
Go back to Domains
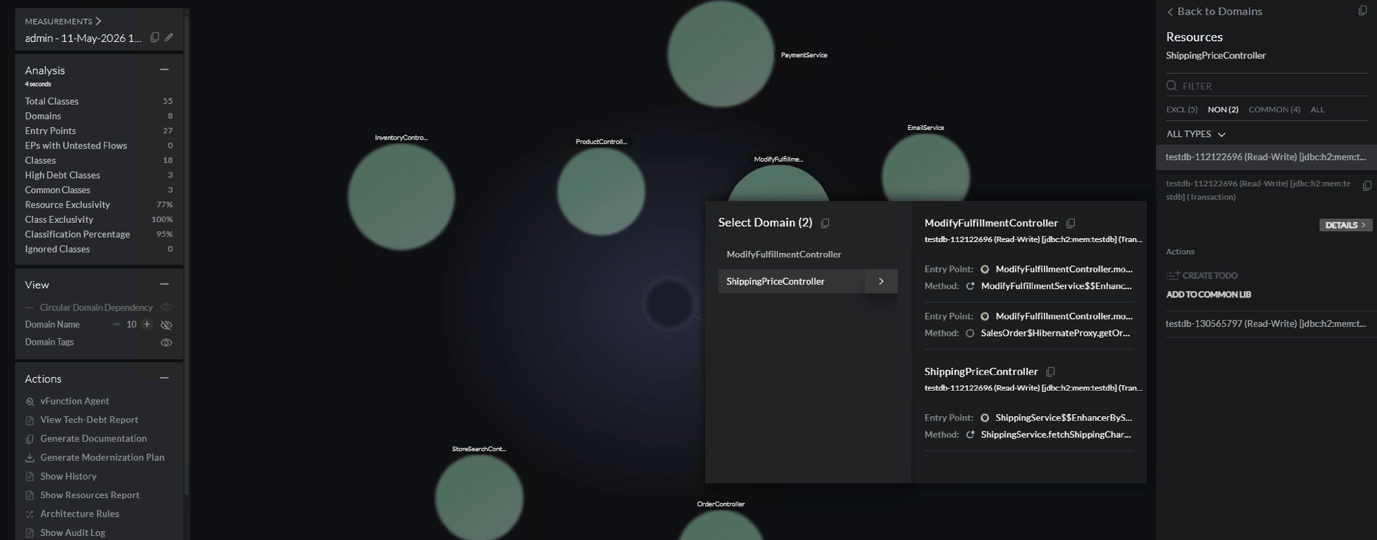coord(1215,12)
